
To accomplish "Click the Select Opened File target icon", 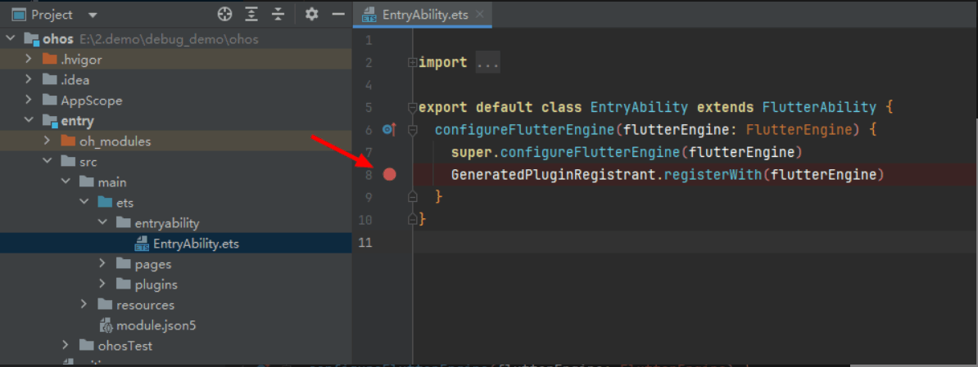I will click(x=224, y=14).
